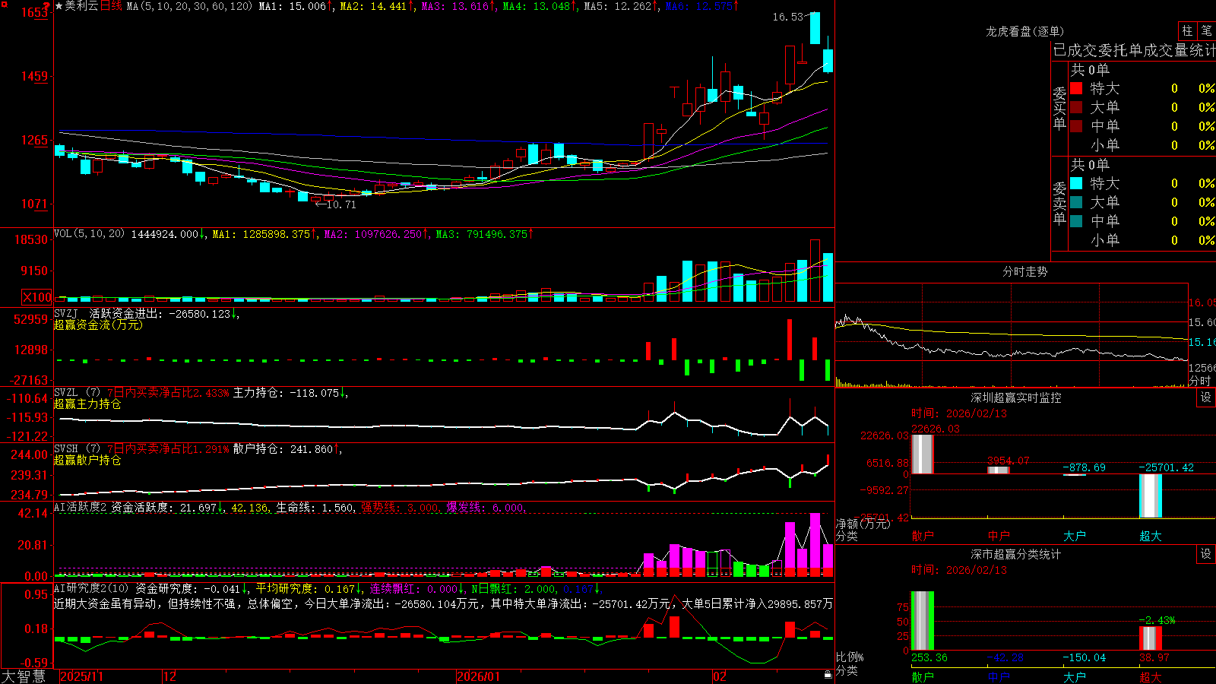This screenshot has width=1216, height=684.
Task: Click the 超赢资金流(万元) label
Action: click(x=98, y=325)
